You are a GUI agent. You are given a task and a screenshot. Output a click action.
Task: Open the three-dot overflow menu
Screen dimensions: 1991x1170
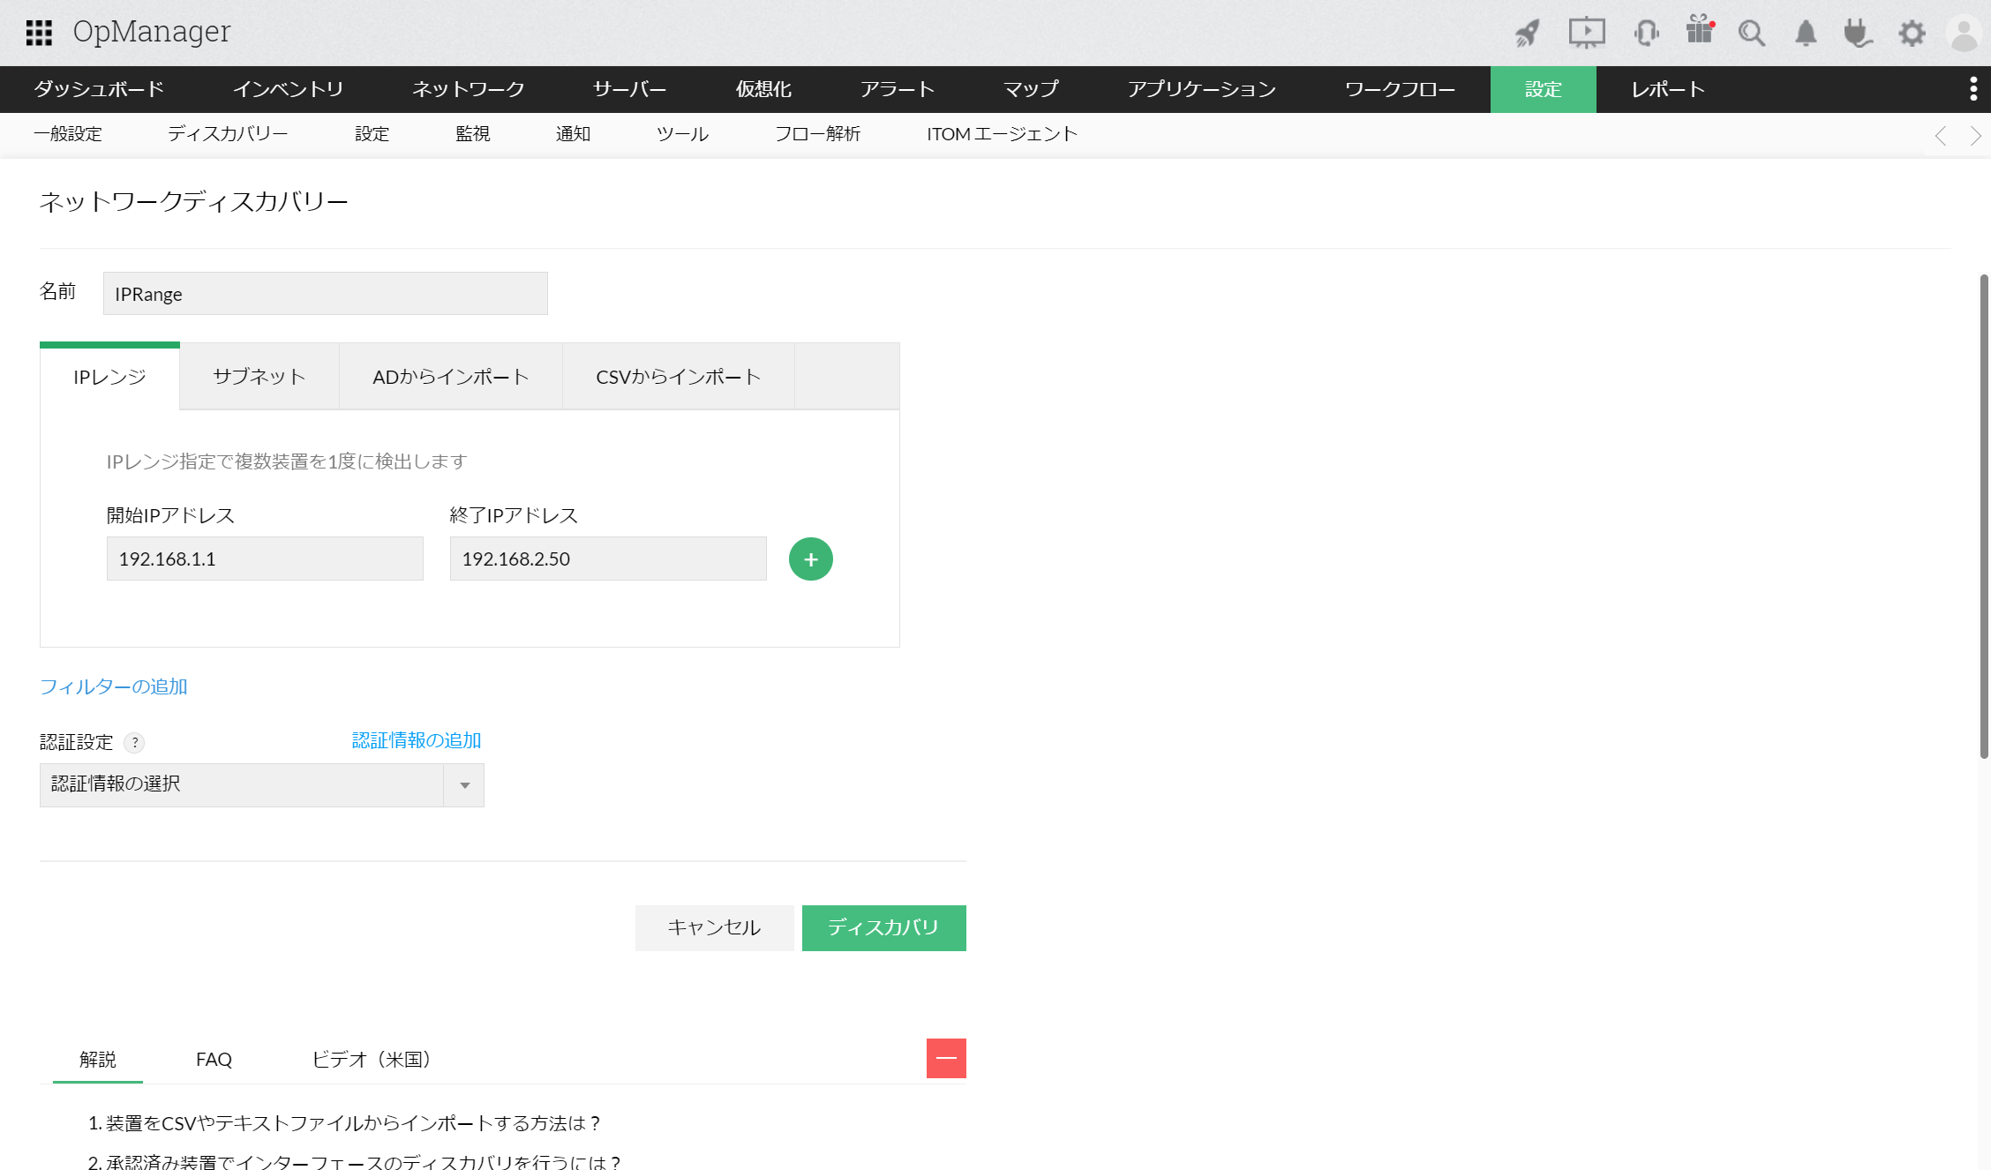[x=1973, y=89]
